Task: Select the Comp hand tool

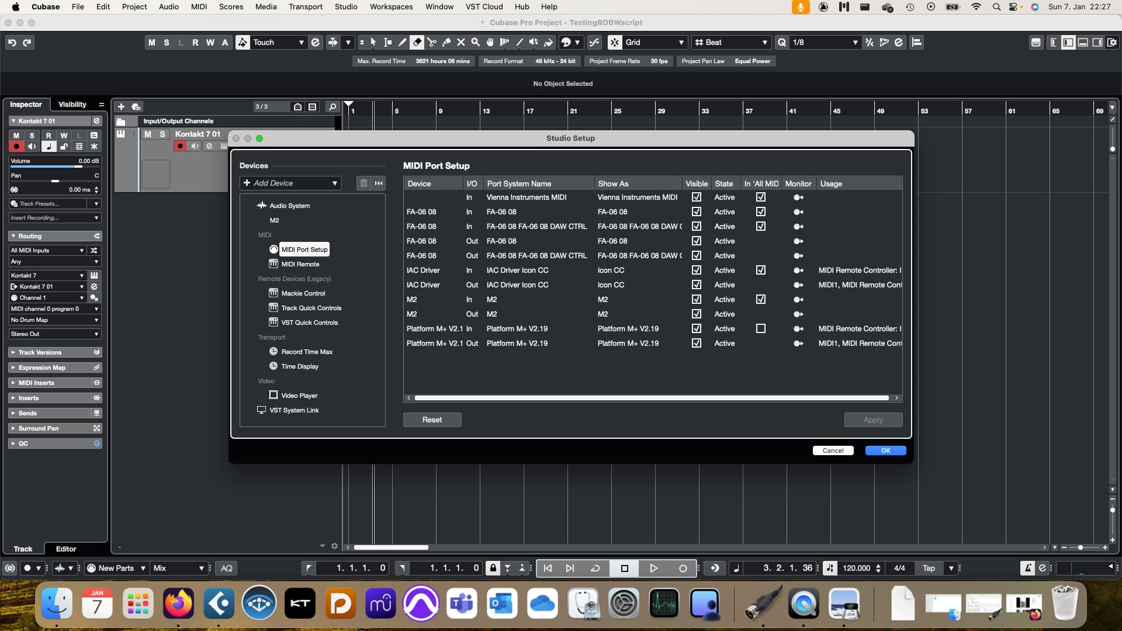Action: point(490,42)
